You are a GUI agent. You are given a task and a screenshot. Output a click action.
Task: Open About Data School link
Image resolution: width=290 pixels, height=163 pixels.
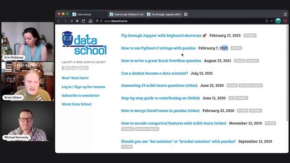[x=77, y=104]
